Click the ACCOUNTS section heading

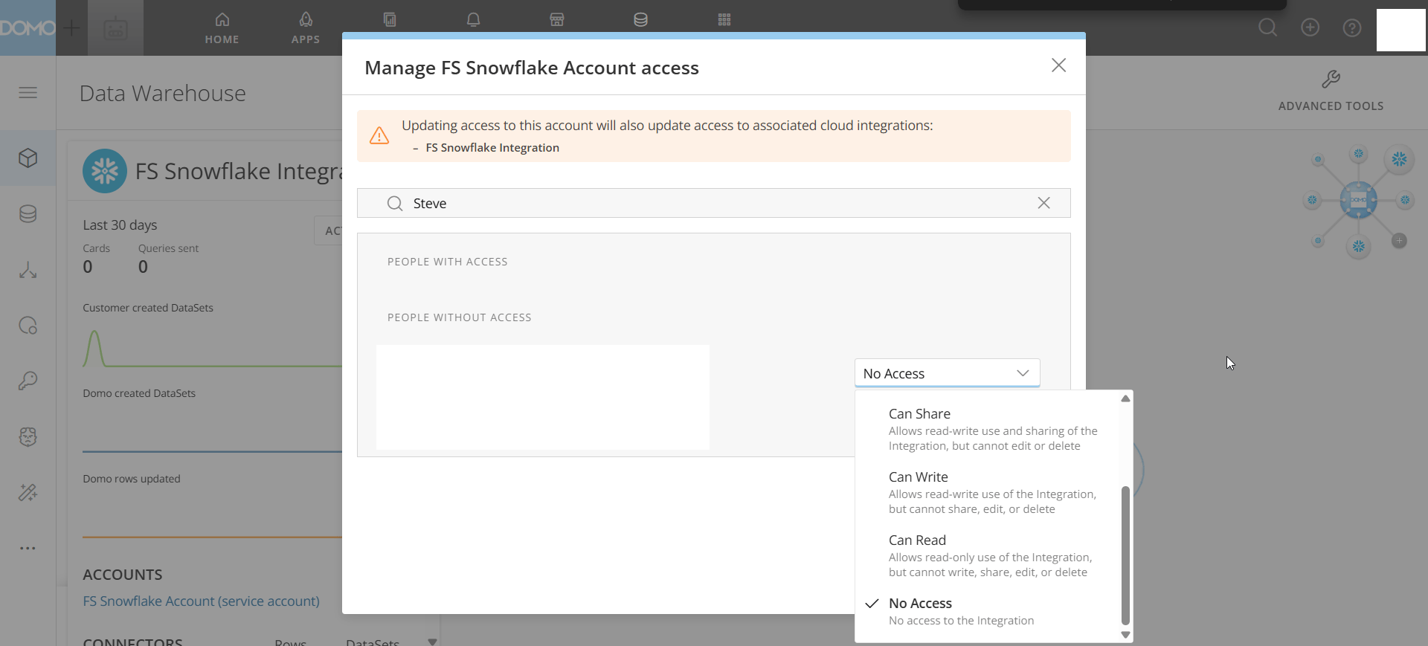click(123, 575)
